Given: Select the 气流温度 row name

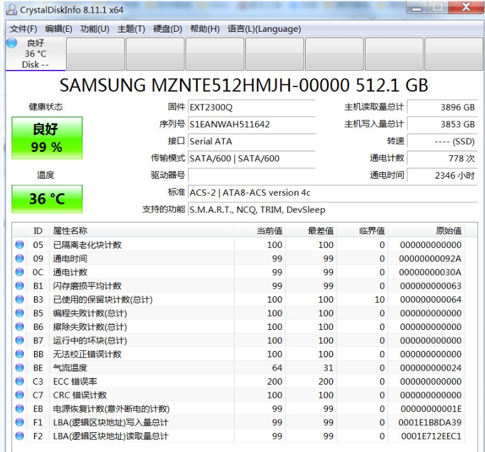Looking at the screenshot, I should pyautogui.click(x=70, y=368).
